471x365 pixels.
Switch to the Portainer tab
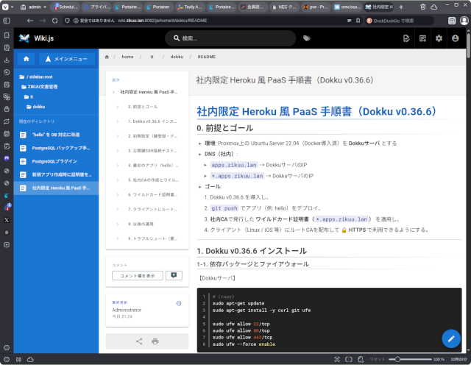click(x=159, y=7)
